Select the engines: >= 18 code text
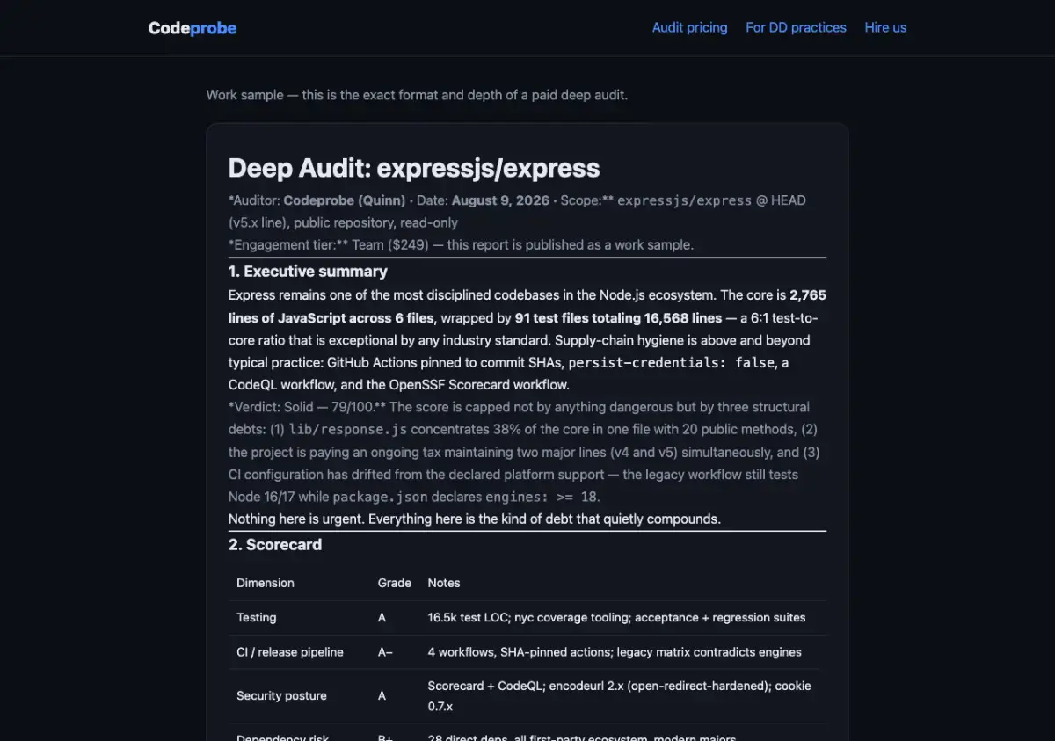The height and width of the screenshot is (741, 1055). [x=541, y=497]
